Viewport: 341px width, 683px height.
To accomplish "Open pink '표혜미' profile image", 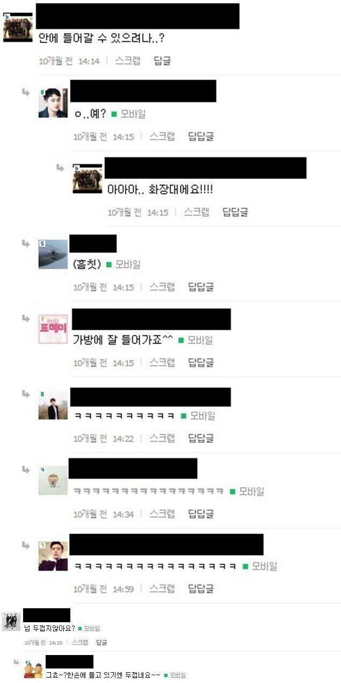I will click(x=53, y=329).
